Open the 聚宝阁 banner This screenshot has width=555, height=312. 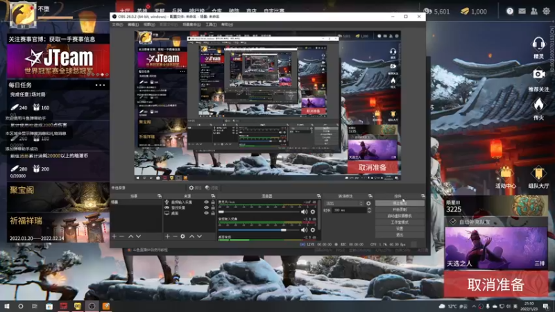[58, 196]
